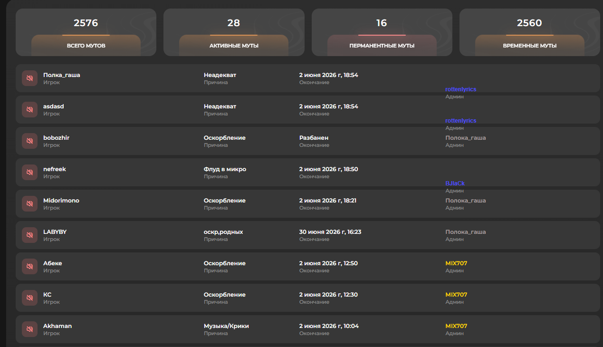The height and width of the screenshot is (347, 603).
Task: Click end date 2 июня 2026 г, 12:50
Action: [x=328, y=263]
